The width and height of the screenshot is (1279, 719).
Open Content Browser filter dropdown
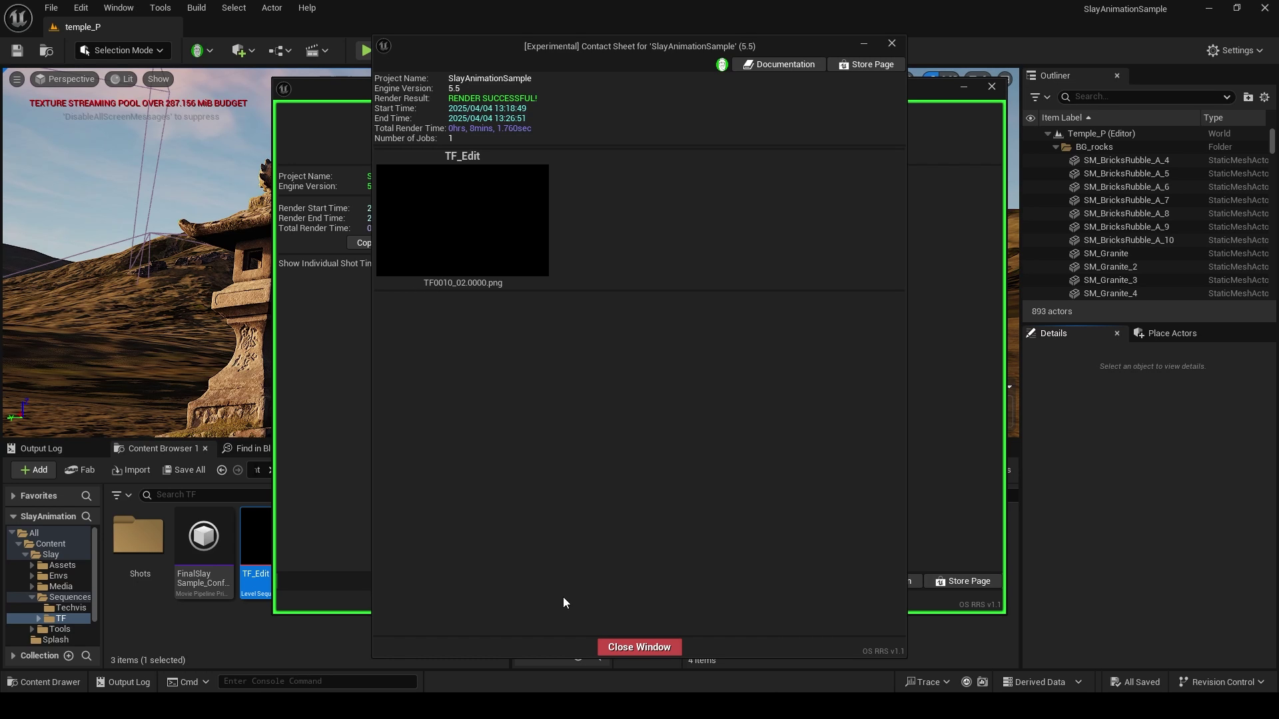coord(121,495)
